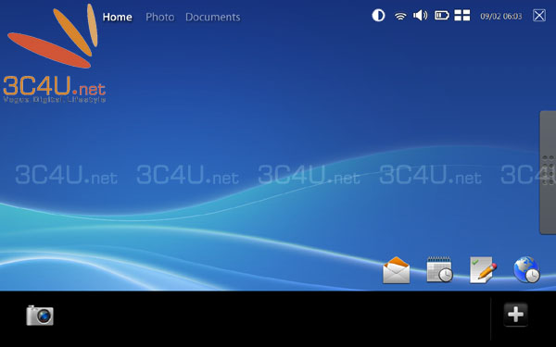Open volume control speaker icon
The image size is (556, 347).
(420, 15)
